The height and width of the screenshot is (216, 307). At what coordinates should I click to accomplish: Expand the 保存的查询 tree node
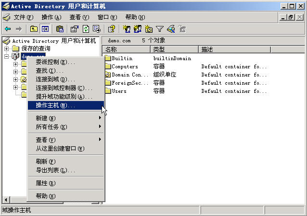point(6,49)
